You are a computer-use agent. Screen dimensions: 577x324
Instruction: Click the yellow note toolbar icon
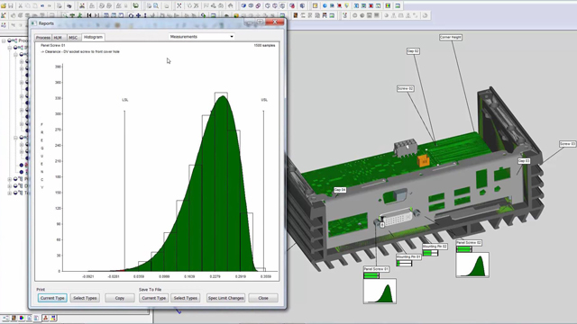[x=315, y=6]
